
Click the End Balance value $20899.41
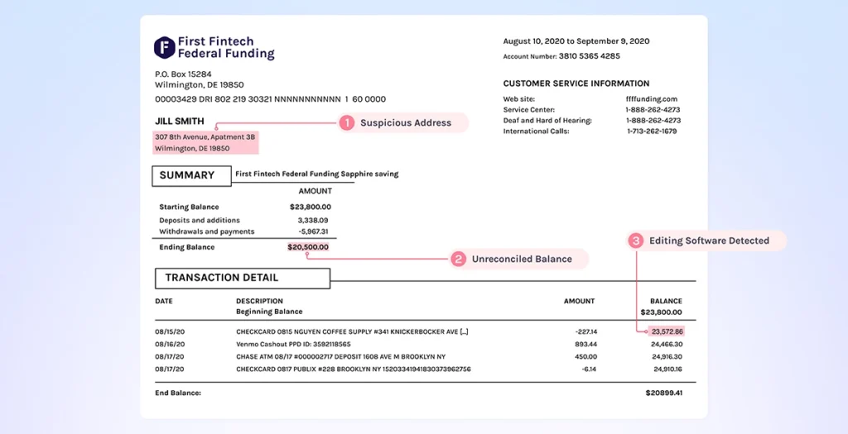[664, 393]
